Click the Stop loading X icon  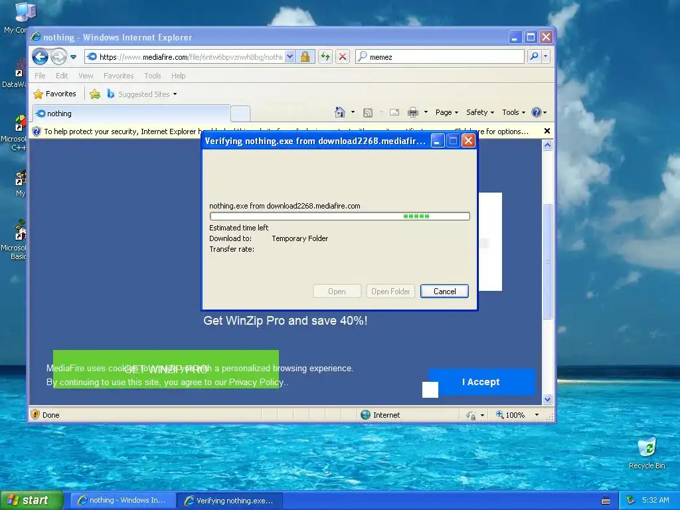click(x=343, y=57)
